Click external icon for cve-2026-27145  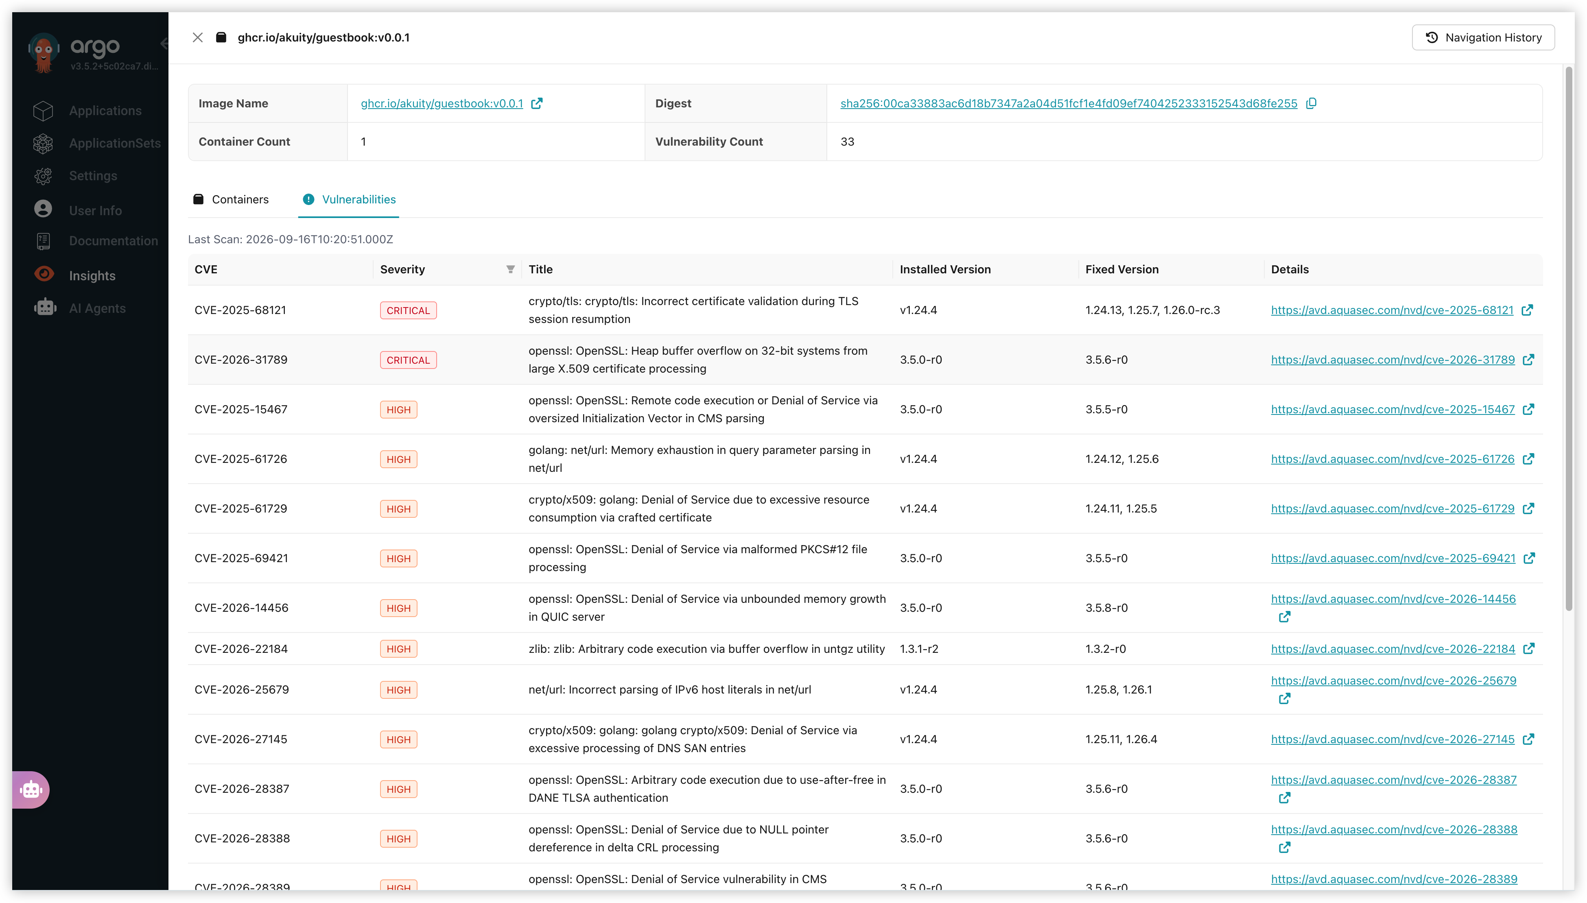[1528, 739]
